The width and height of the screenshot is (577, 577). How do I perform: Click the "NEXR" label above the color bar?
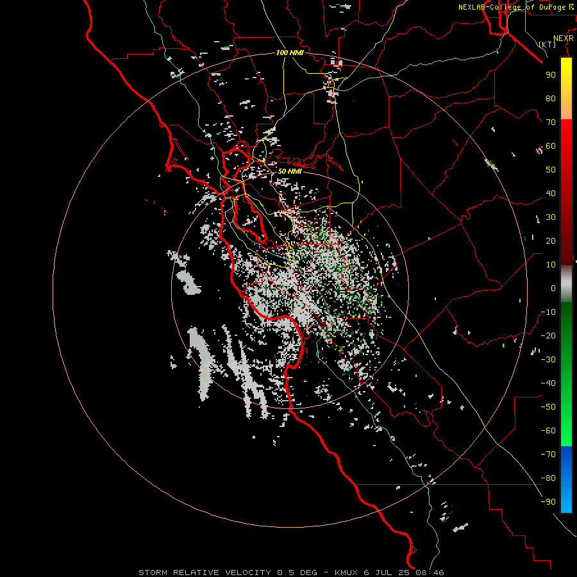[564, 38]
